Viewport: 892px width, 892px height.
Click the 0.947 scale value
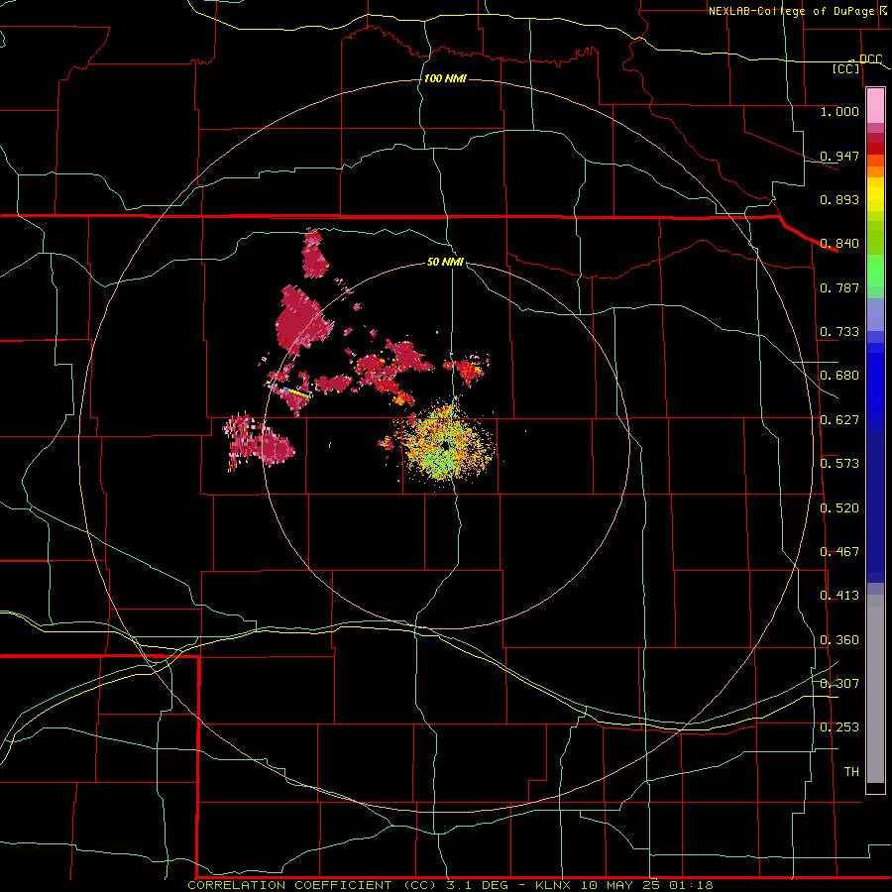[x=839, y=156]
